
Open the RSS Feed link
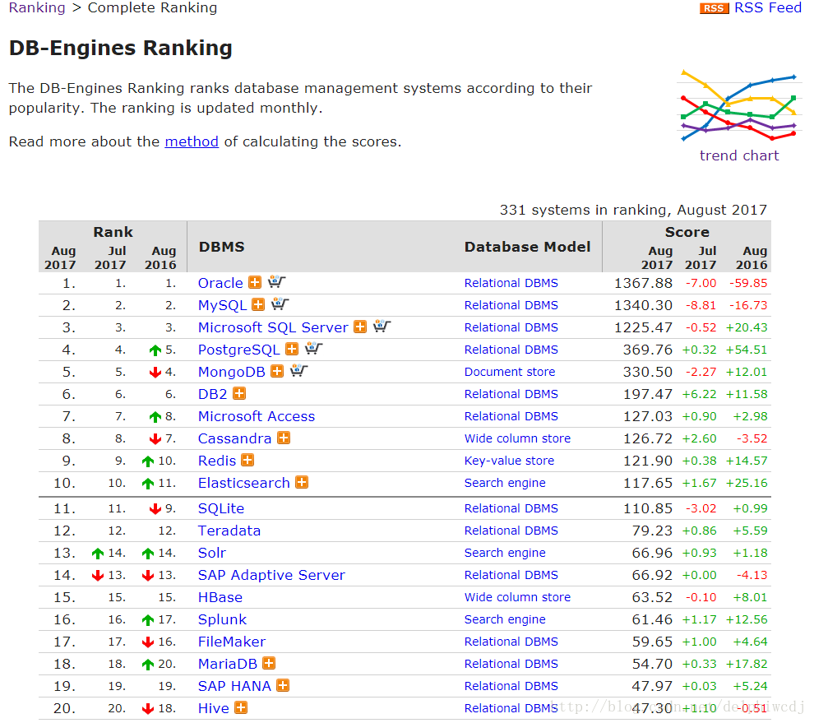point(768,7)
